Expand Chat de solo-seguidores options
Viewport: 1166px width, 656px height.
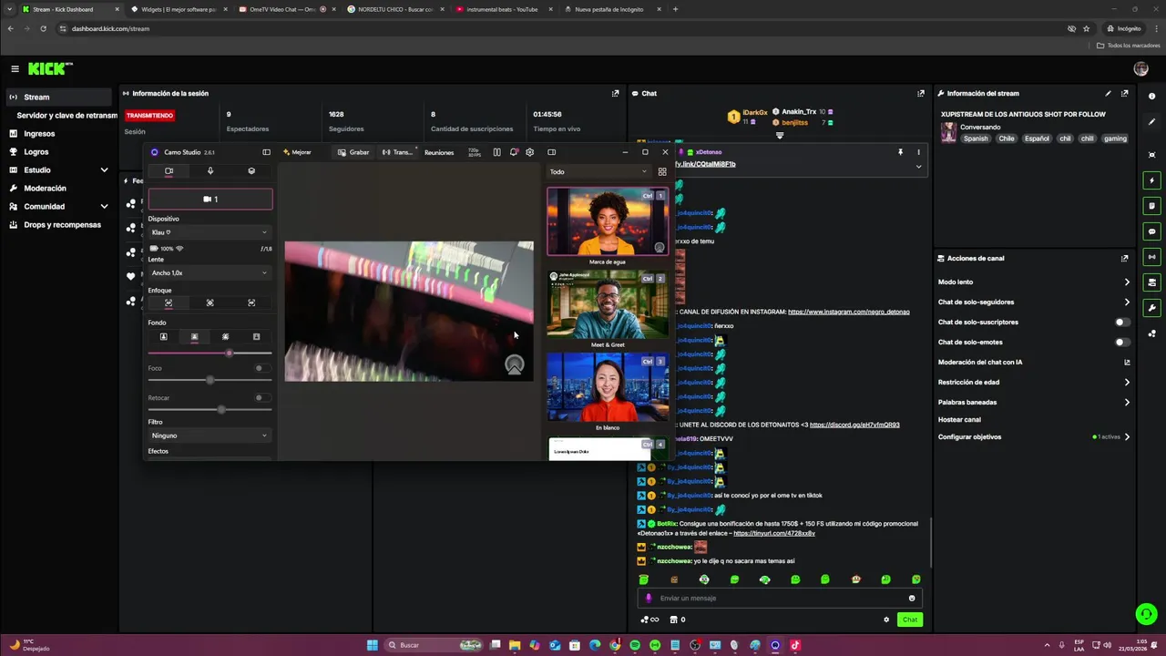point(1127,302)
